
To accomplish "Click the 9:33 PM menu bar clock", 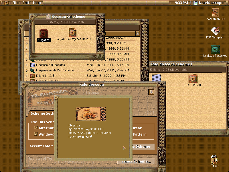I will (x=181, y=3).
